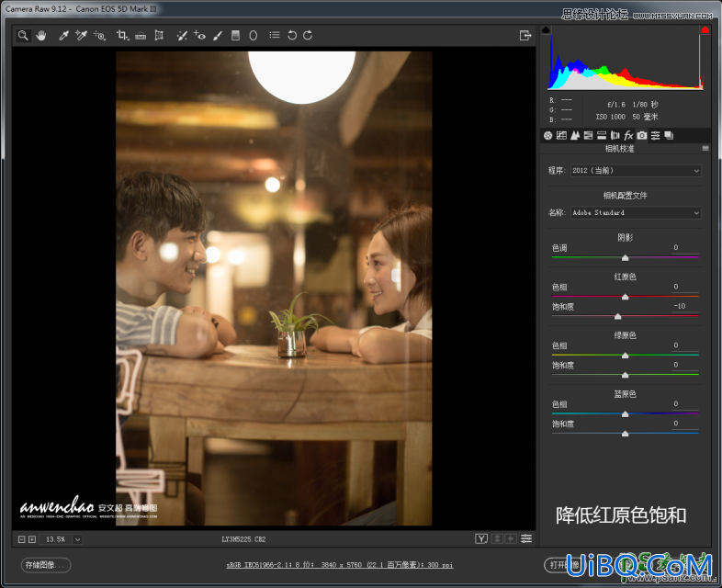Select the Crop tool
This screenshot has height=588, width=722.
(x=122, y=36)
